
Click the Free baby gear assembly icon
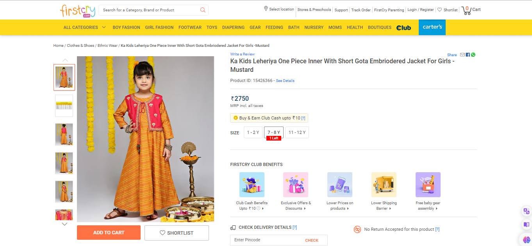[x=428, y=185]
